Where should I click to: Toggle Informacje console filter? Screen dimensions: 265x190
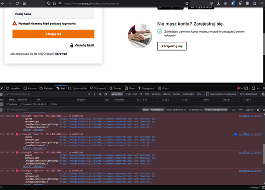point(196,110)
